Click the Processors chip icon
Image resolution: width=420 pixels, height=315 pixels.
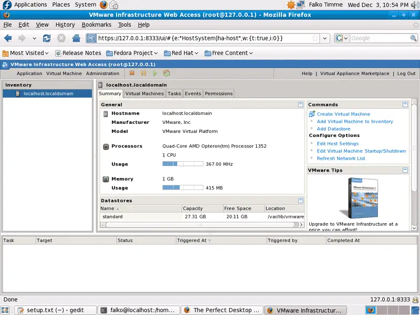tap(106, 146)
